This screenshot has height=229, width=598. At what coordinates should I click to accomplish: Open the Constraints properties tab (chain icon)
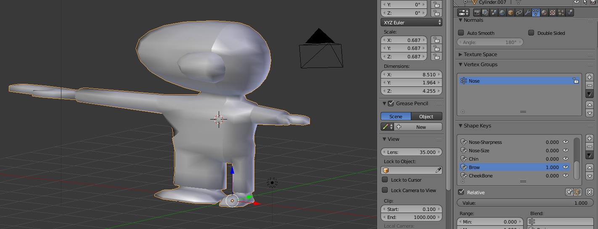519,13
